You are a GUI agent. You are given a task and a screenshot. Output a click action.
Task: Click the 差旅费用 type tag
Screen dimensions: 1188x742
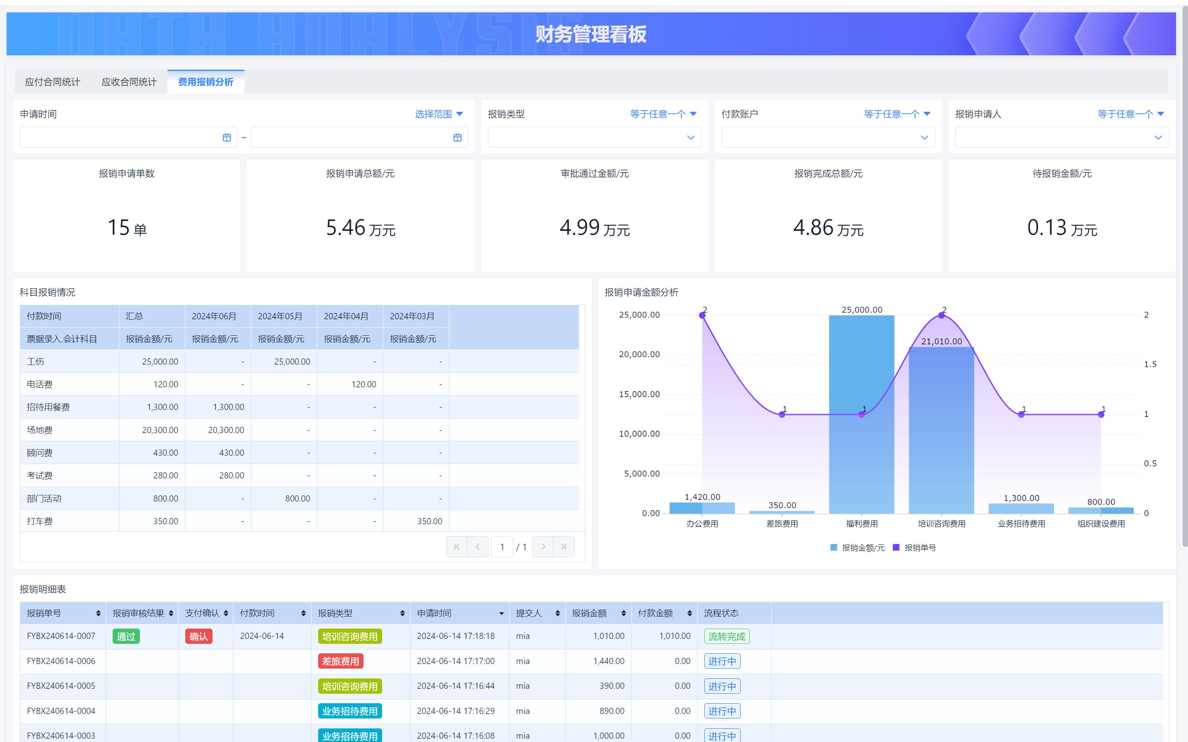point(340,661)
